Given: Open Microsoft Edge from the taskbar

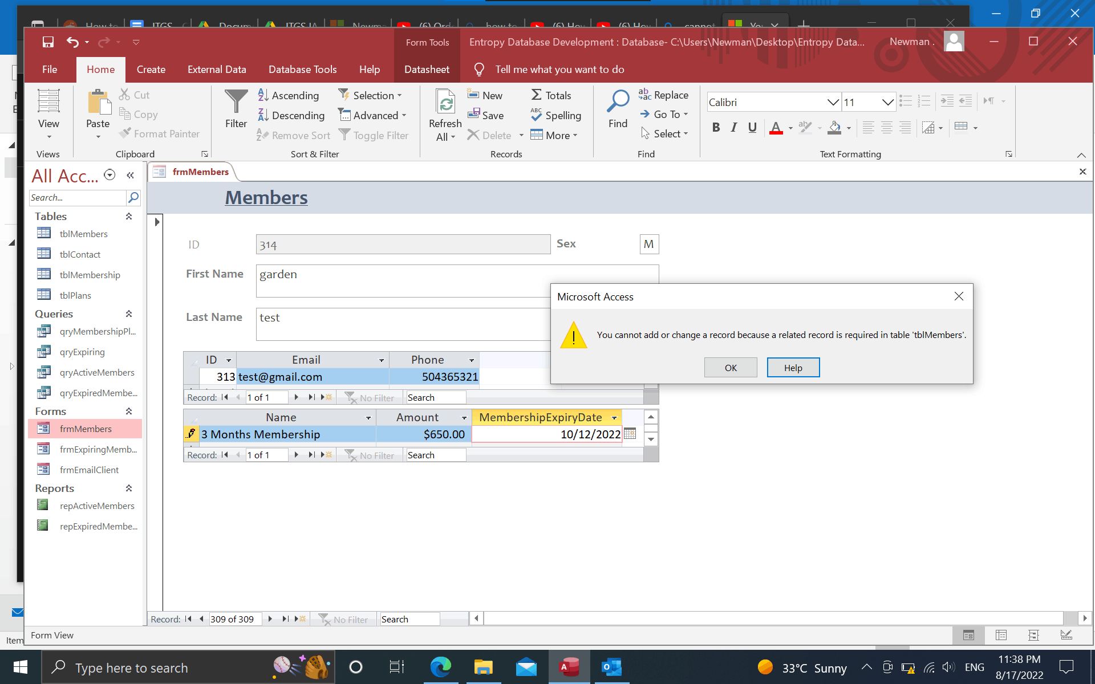Looking at the screenshot, I should click(x=440, y=667).
